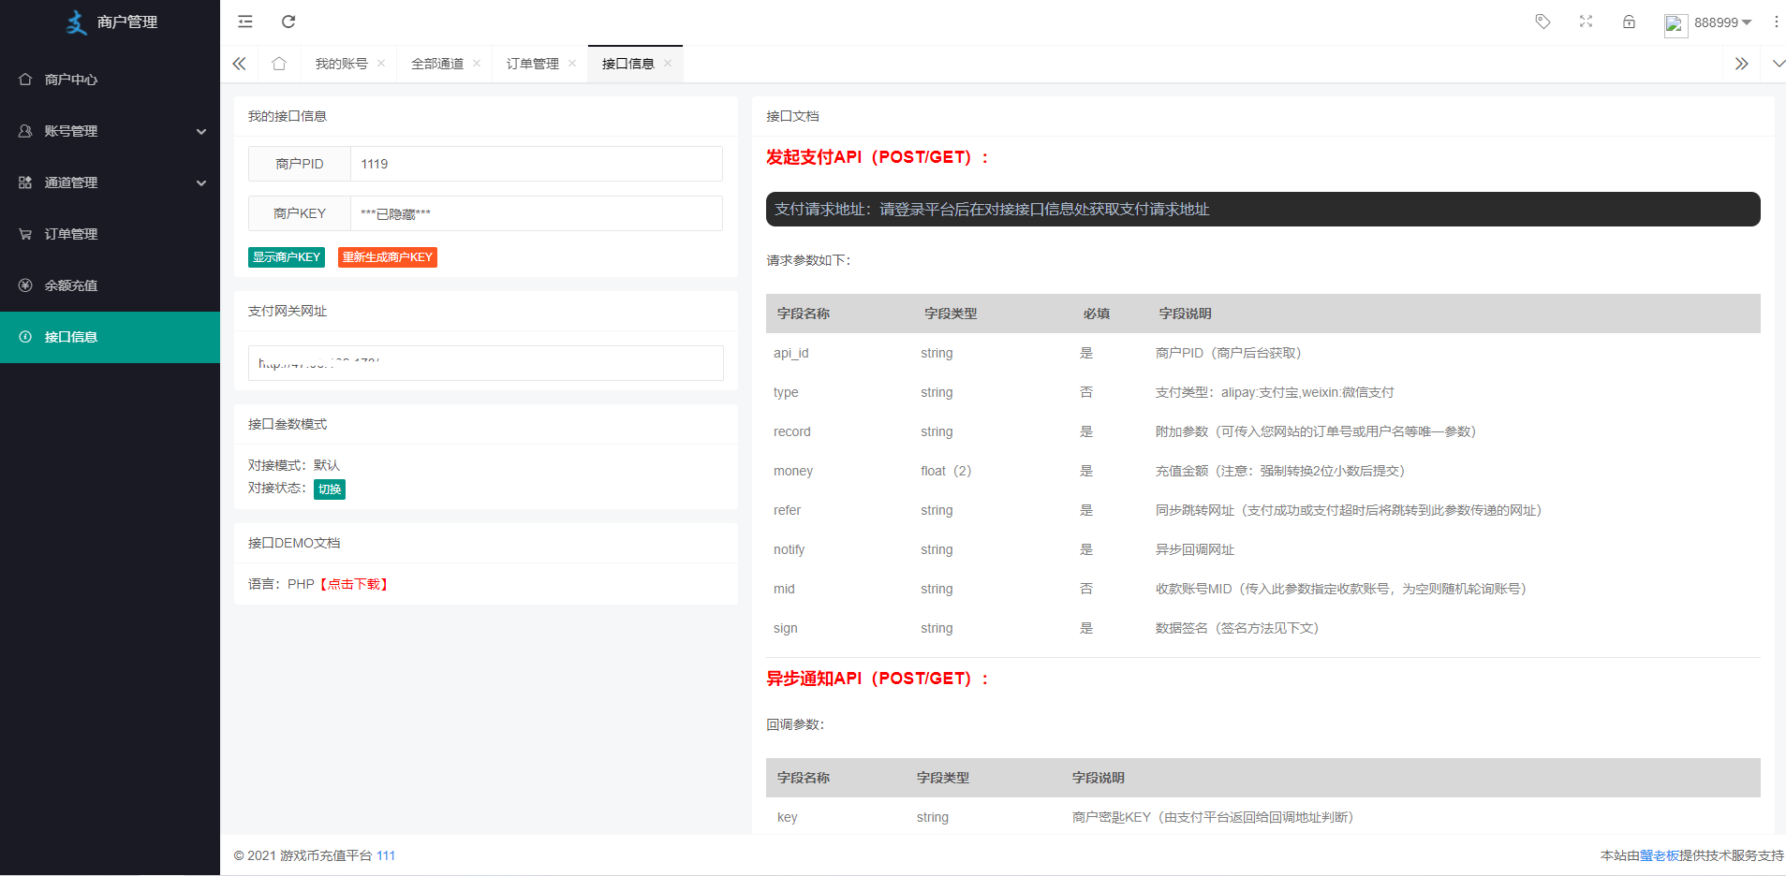Click the lock screen icon

1629,22
